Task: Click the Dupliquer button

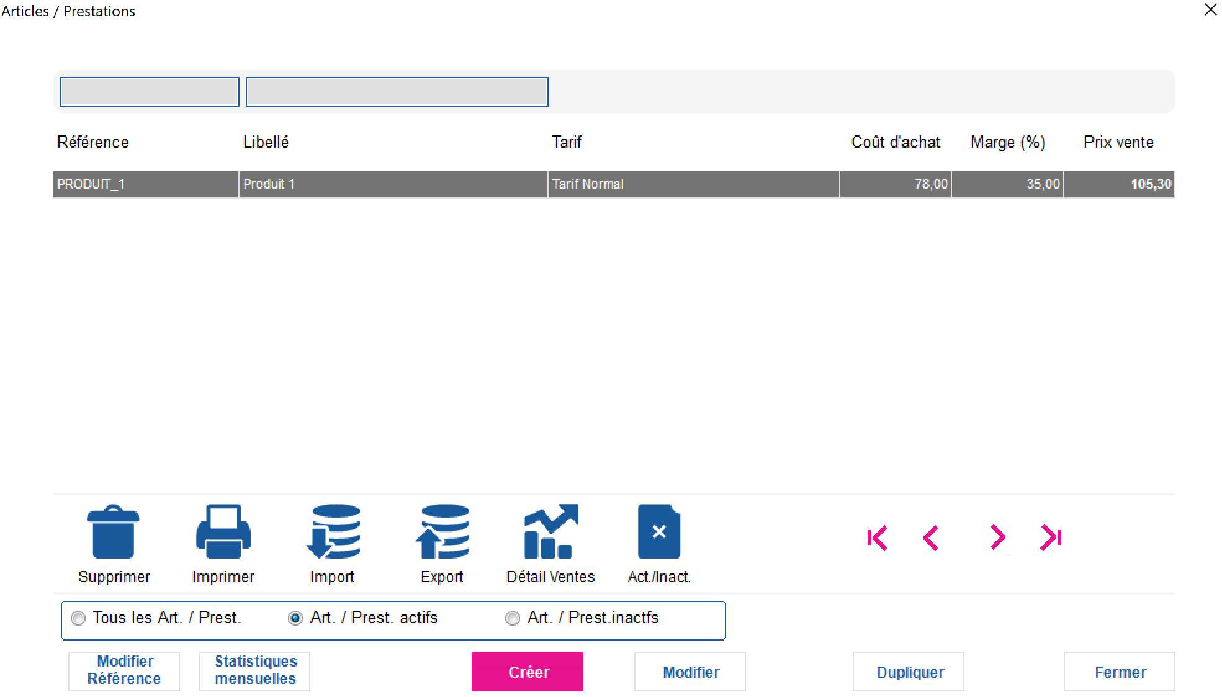Action: 909,672
